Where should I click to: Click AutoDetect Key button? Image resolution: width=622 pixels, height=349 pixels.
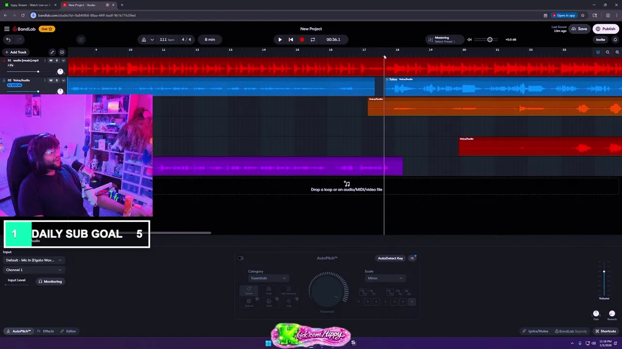(x=391, y=258)
